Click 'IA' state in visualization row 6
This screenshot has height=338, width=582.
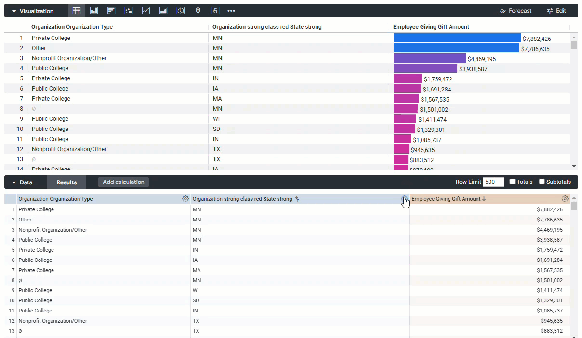point(216,89)
